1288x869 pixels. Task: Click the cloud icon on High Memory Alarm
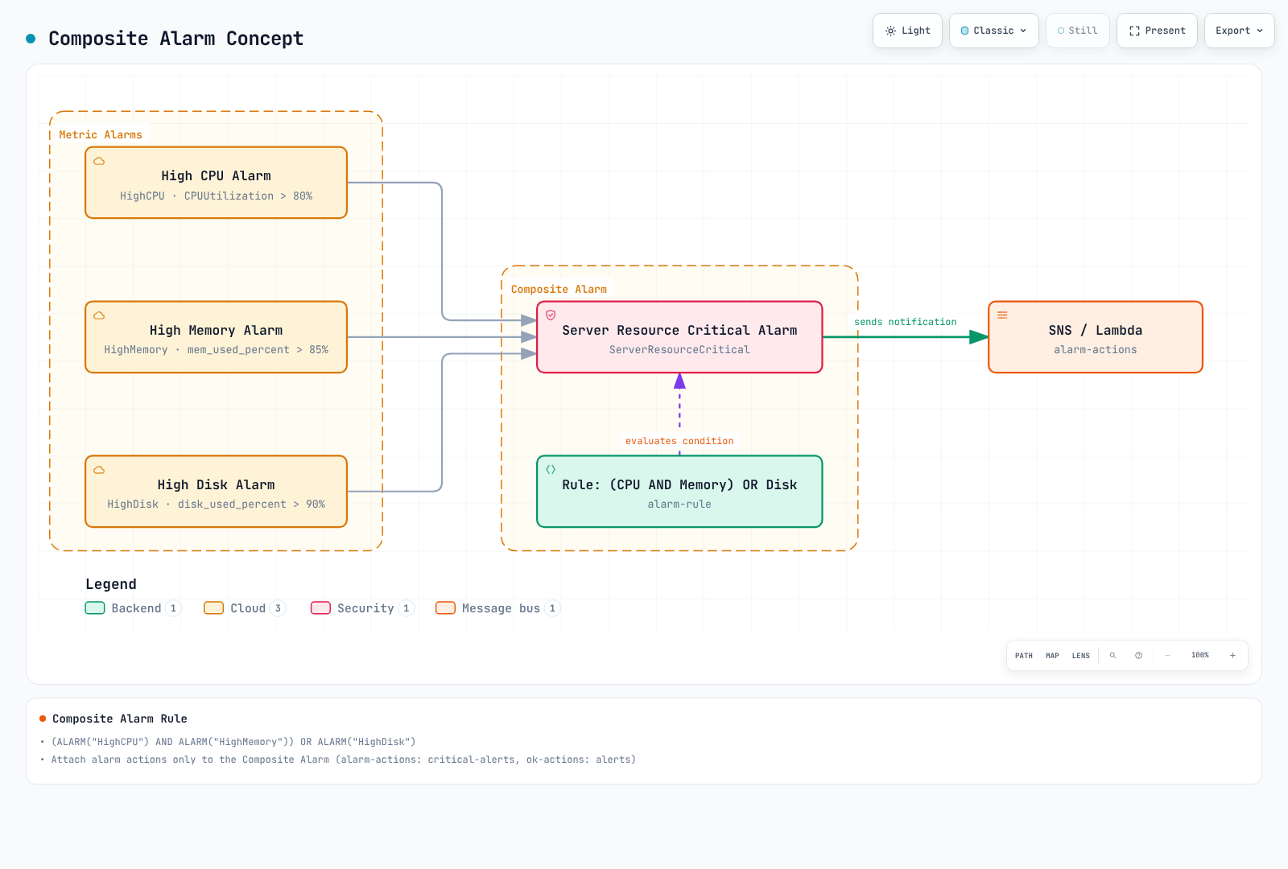(x=99, y=315)
